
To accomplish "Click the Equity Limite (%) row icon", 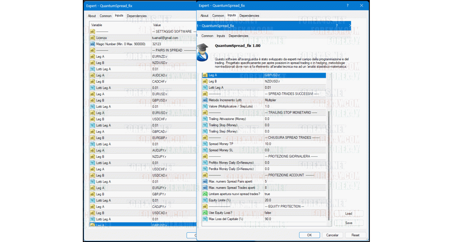I will [x=205, y=200].
